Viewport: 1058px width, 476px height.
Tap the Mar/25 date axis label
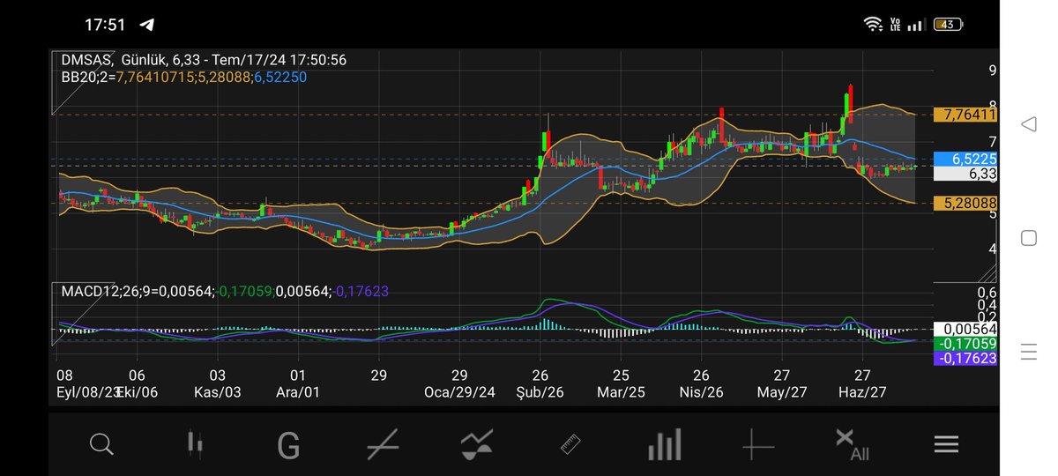pyautogui.click(x=622, y=392)
